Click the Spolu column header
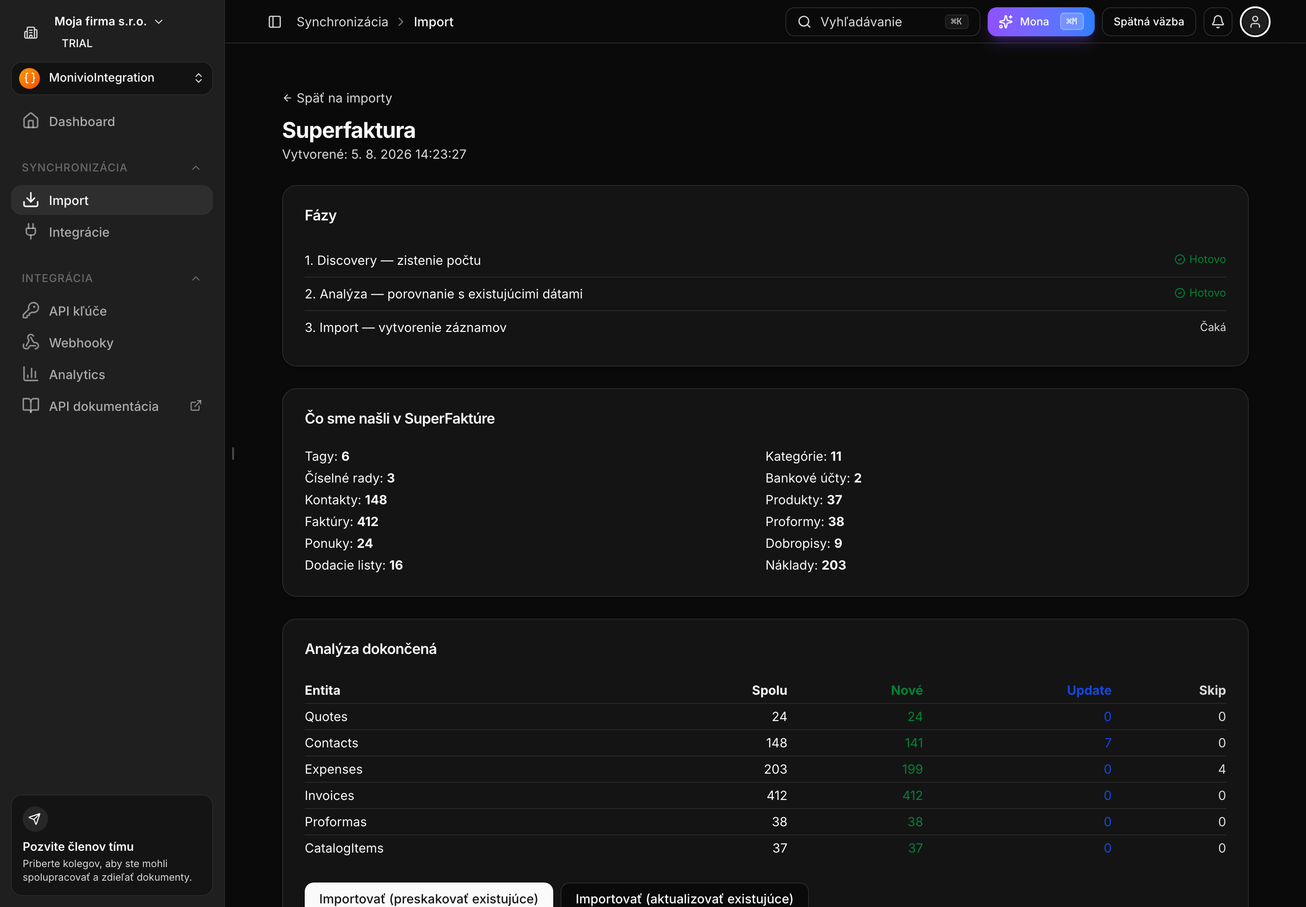 tap(770, 690)
